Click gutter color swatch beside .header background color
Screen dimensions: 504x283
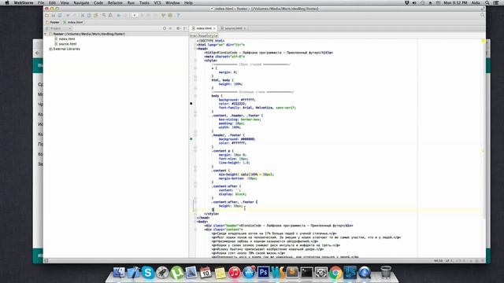tap(191, 139)
